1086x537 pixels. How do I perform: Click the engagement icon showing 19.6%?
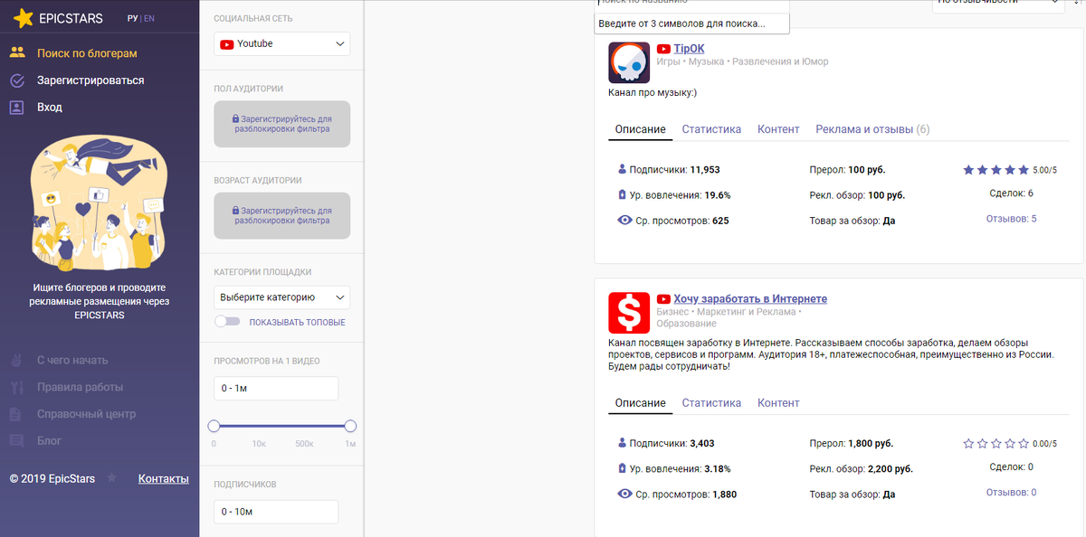(622, 194)
